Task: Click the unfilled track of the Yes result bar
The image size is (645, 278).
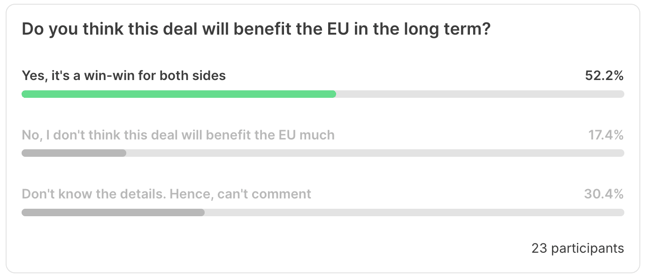Action: tap(479, 94)
